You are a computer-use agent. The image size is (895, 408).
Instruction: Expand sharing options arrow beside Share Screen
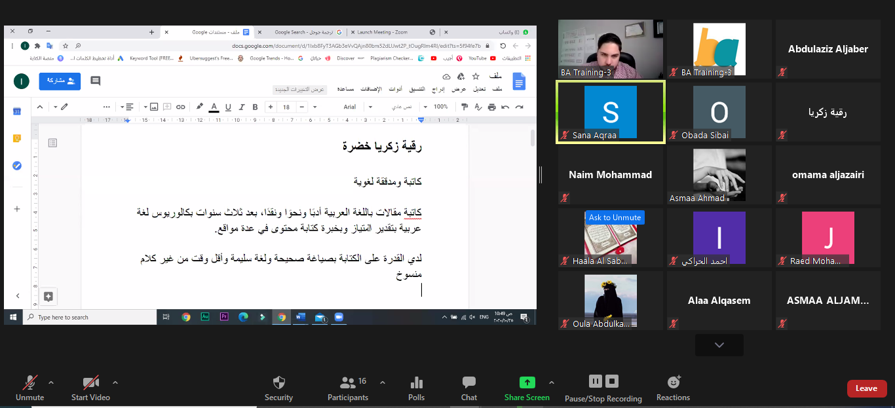click(x=551, y=382)
